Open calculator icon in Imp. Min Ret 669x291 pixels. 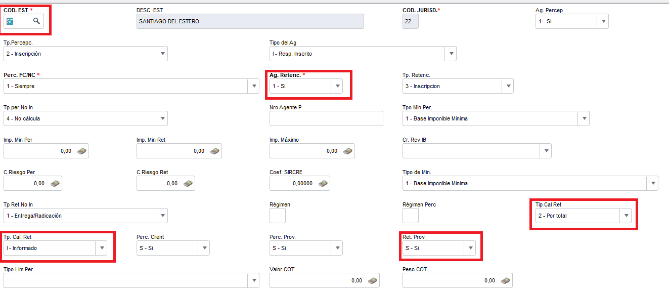click(x=215, y=151)
